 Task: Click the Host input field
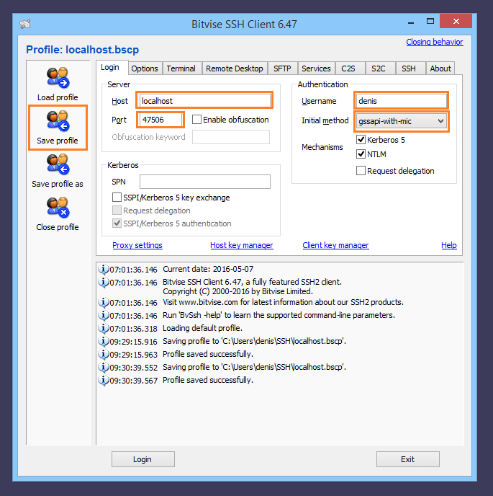tap(204, 101)
